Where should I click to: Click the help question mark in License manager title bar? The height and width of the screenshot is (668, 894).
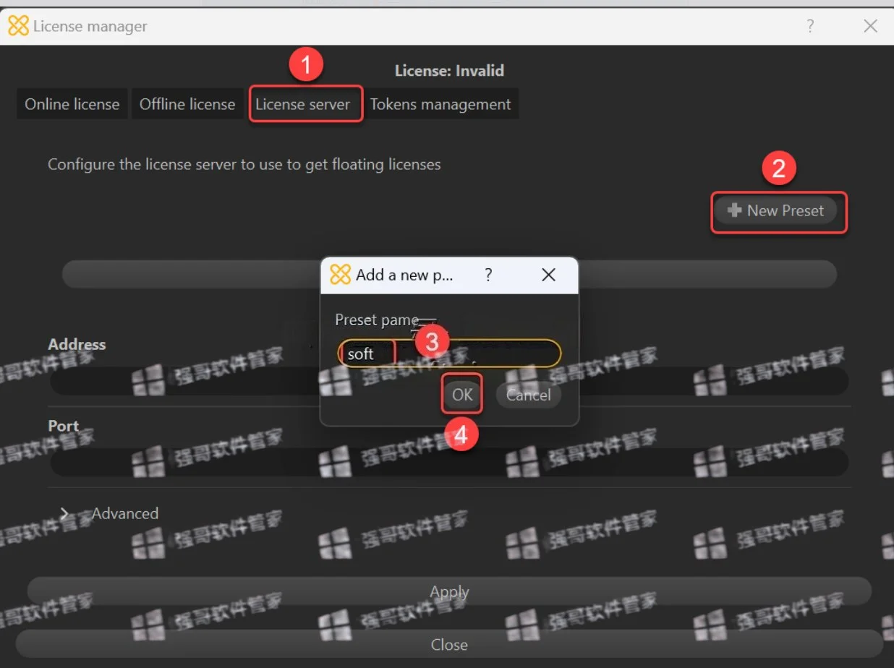[x=810, y=27]
